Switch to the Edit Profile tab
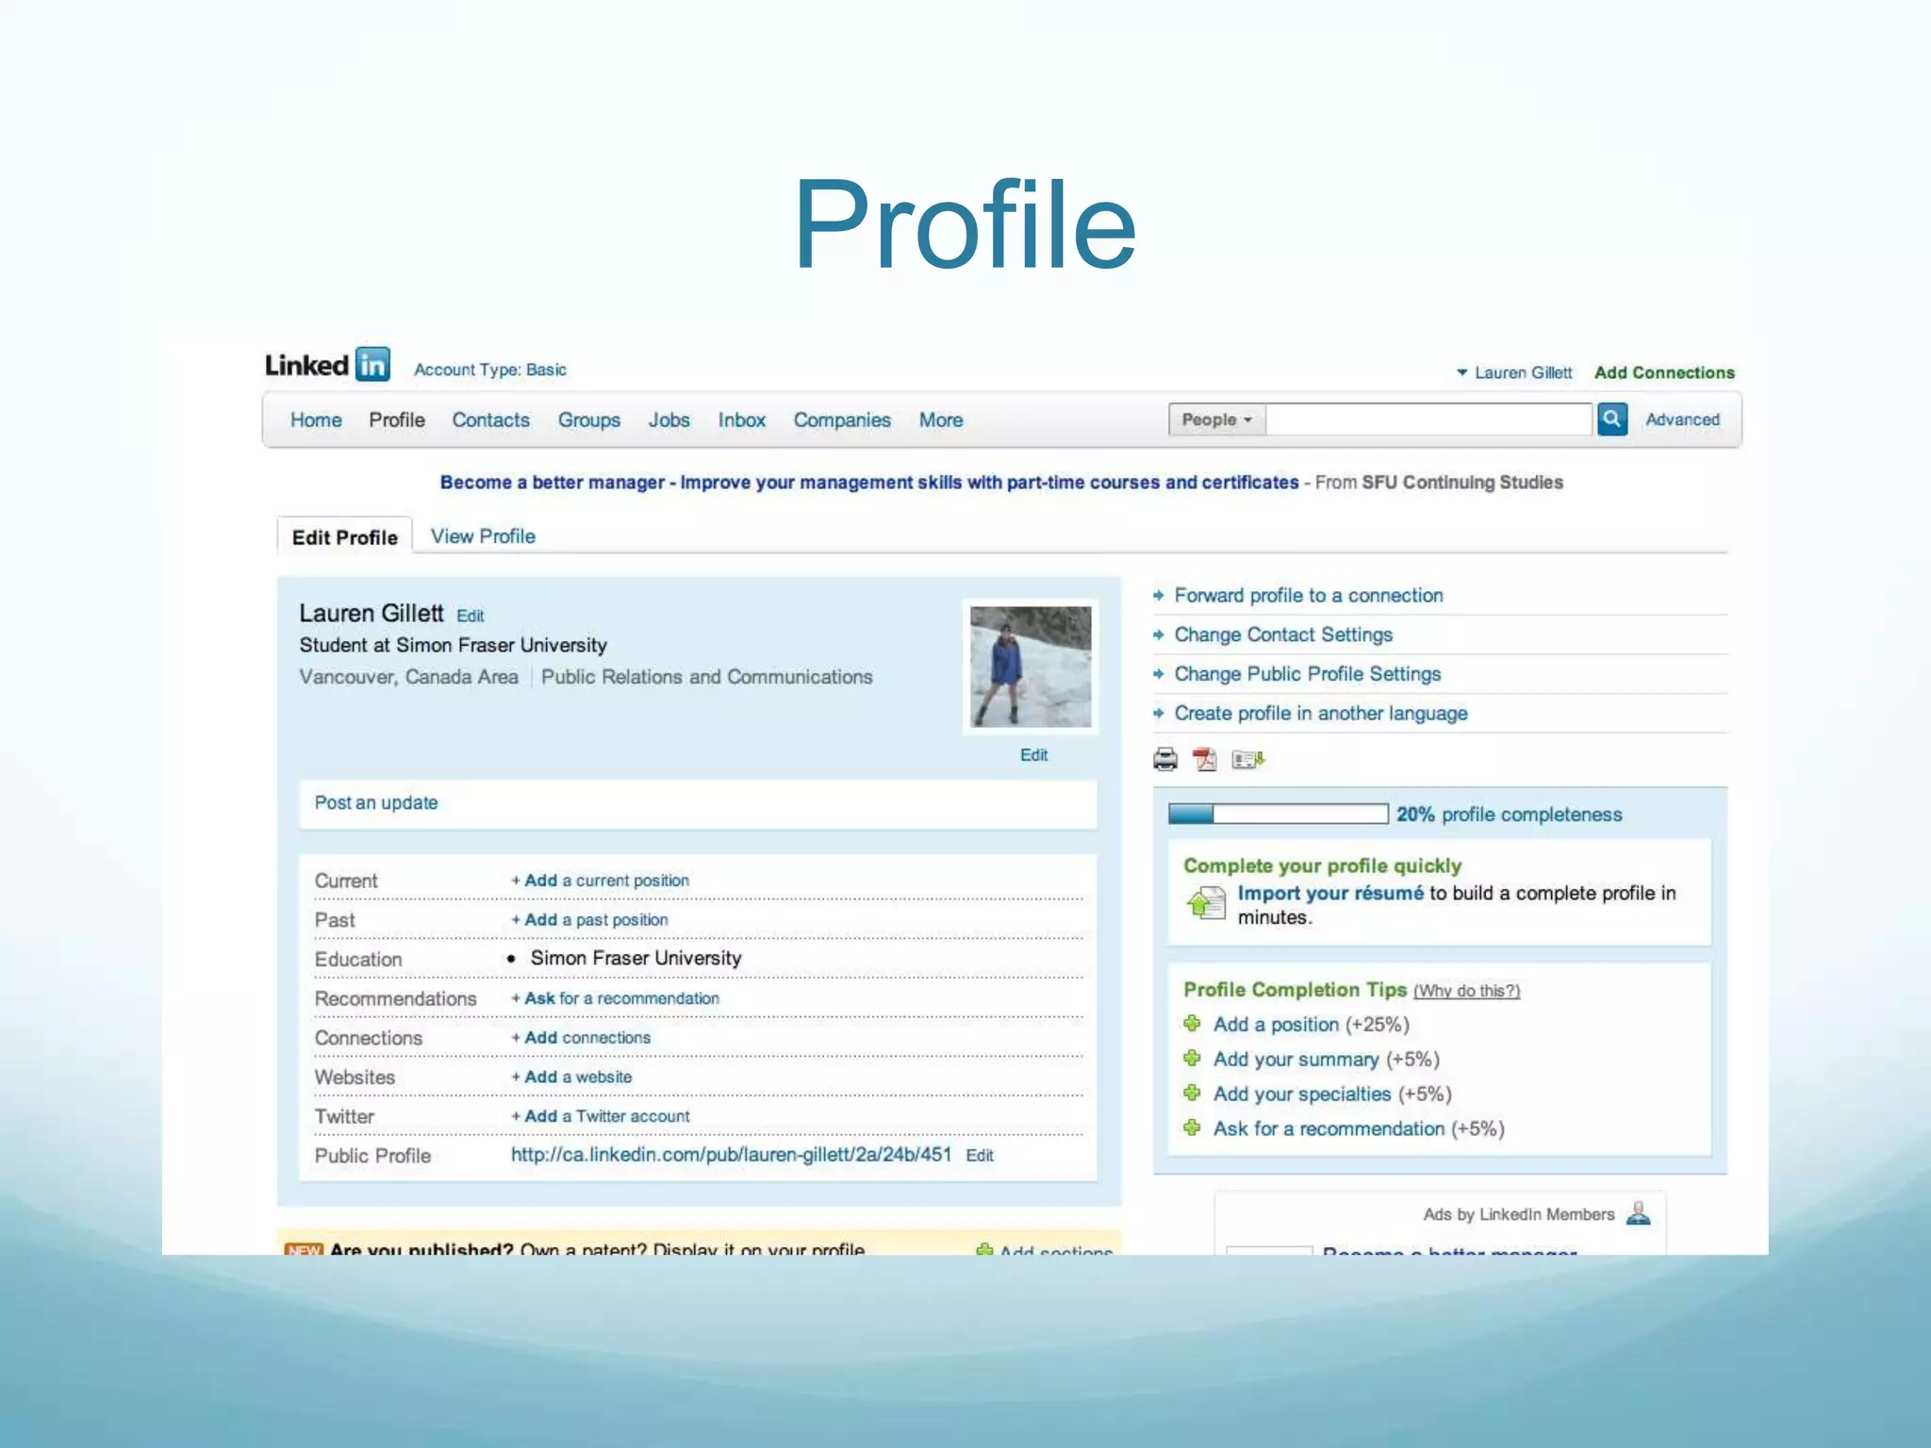The height and width of the screenshot is (1448, 1931). pos(345,537)
